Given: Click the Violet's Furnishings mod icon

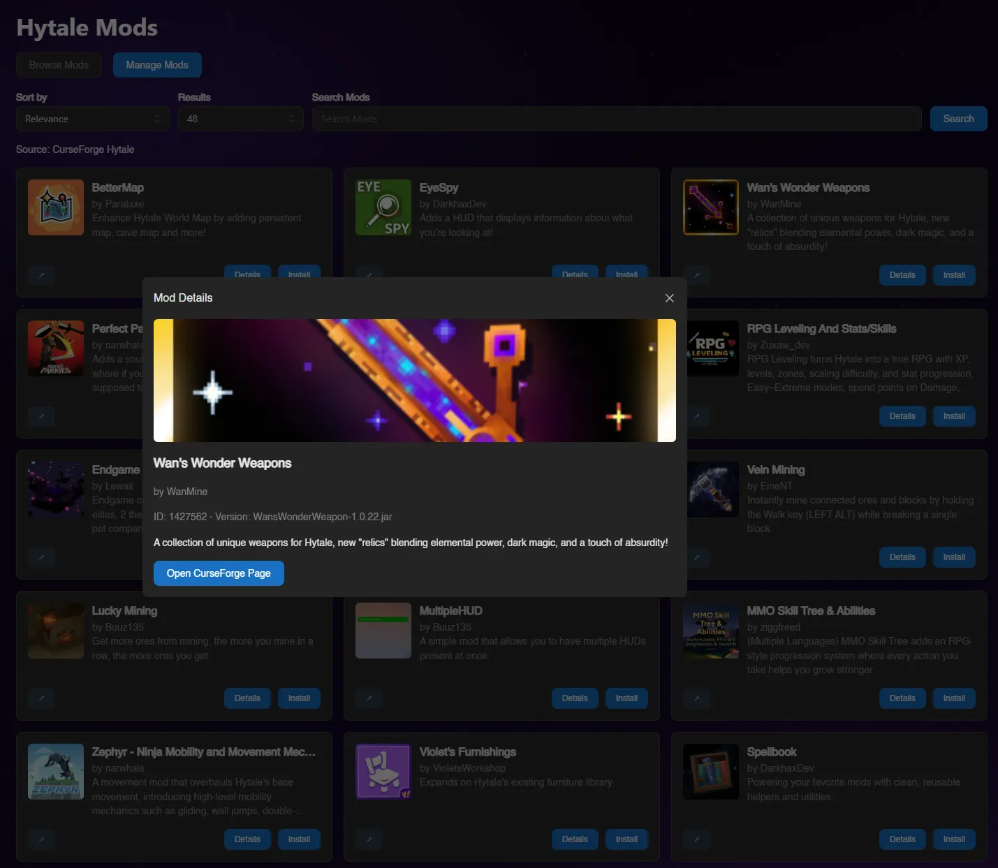Looking at the screenshot, I should [x=383, y=772].
